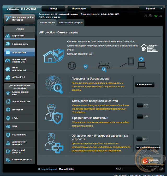Click the Сканировать button
This screenshot has height=176, width=167.
click(145, 84)
